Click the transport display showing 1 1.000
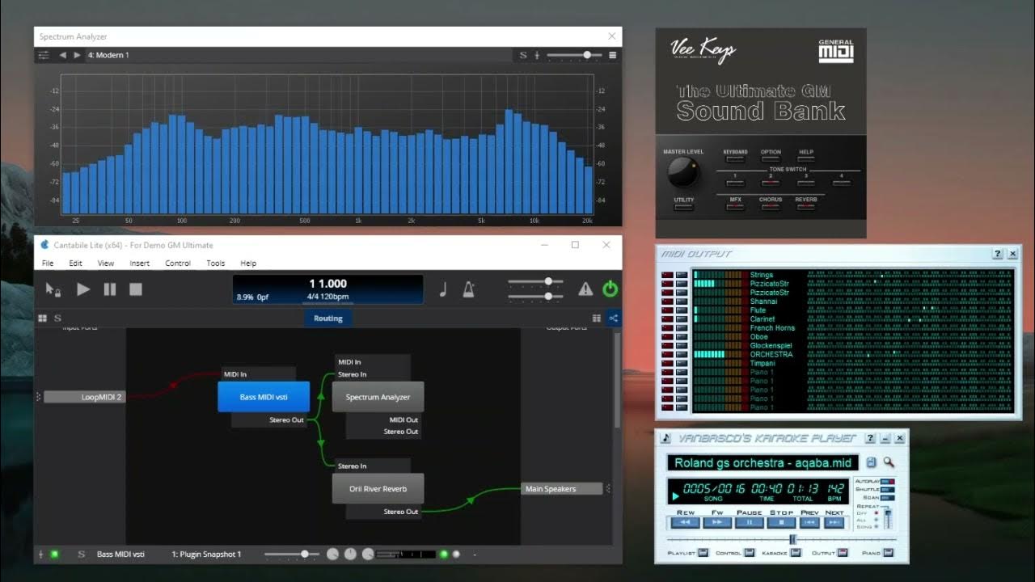The image size is (1035, 582). (327, 289)
